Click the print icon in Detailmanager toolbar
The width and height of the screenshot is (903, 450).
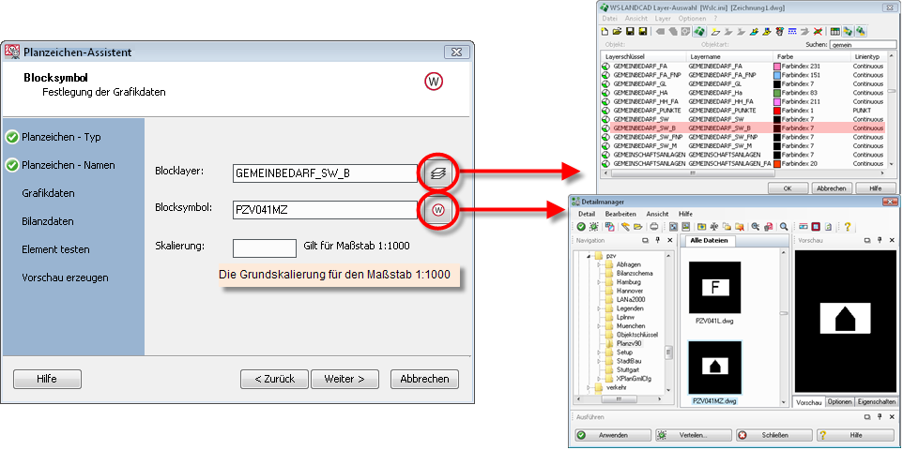tap(653, 227)
